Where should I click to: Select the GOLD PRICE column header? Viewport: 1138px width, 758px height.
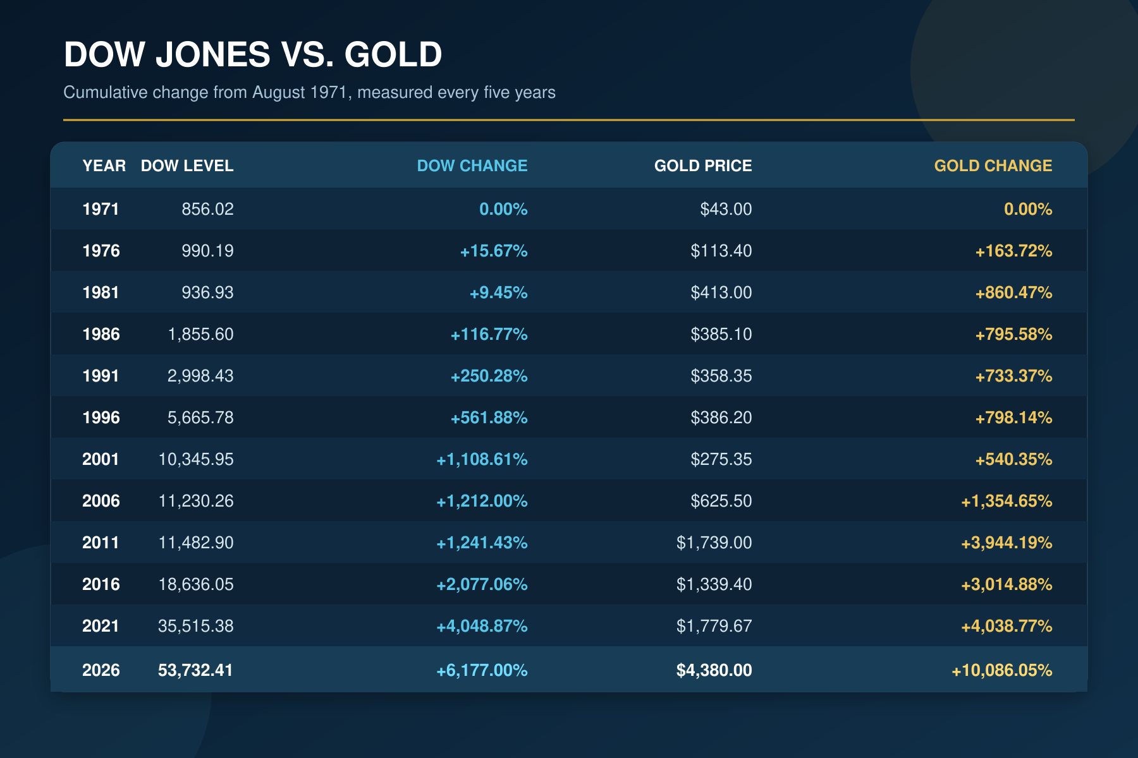click(x=703, y=165)
